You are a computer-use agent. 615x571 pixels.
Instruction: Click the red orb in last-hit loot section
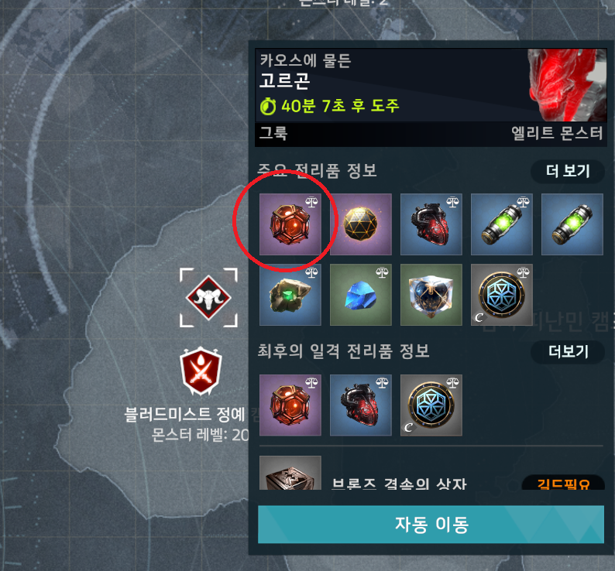click(290, 405)
